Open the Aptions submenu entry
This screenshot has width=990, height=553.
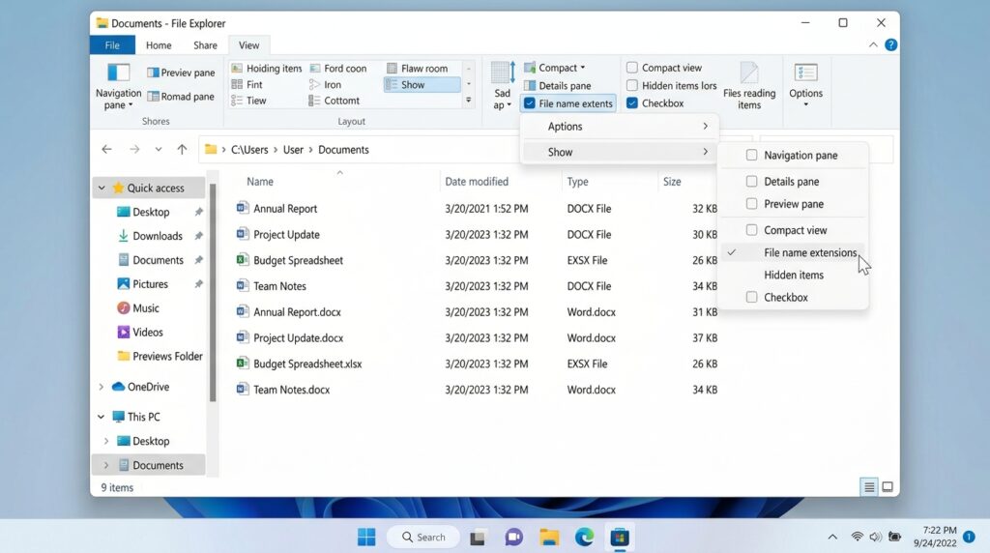pyautogui.click(x=620, y=127)
